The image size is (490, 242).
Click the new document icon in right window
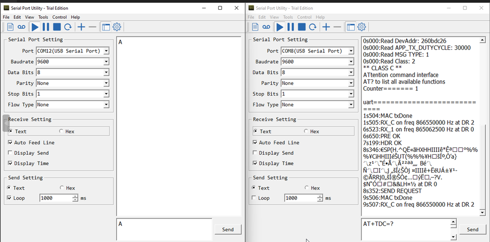tap(255, 27)
